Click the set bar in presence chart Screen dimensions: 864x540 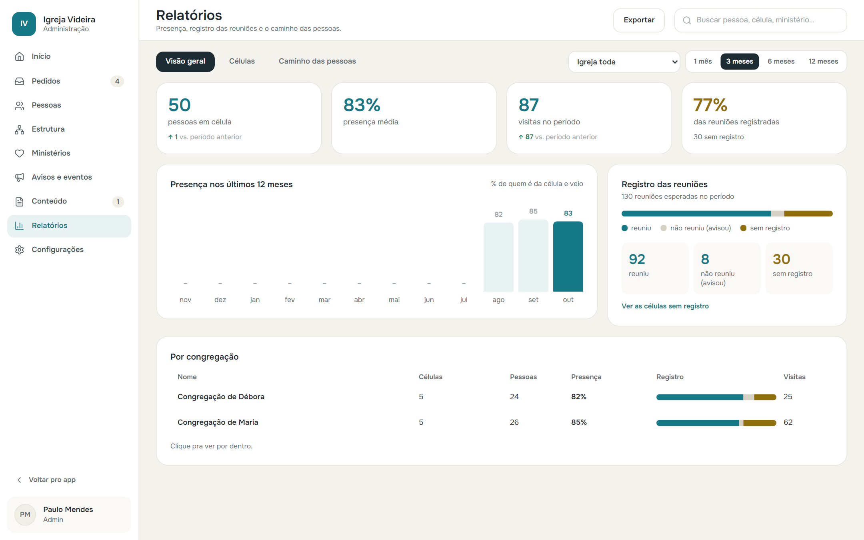click(x=533, y=256)
